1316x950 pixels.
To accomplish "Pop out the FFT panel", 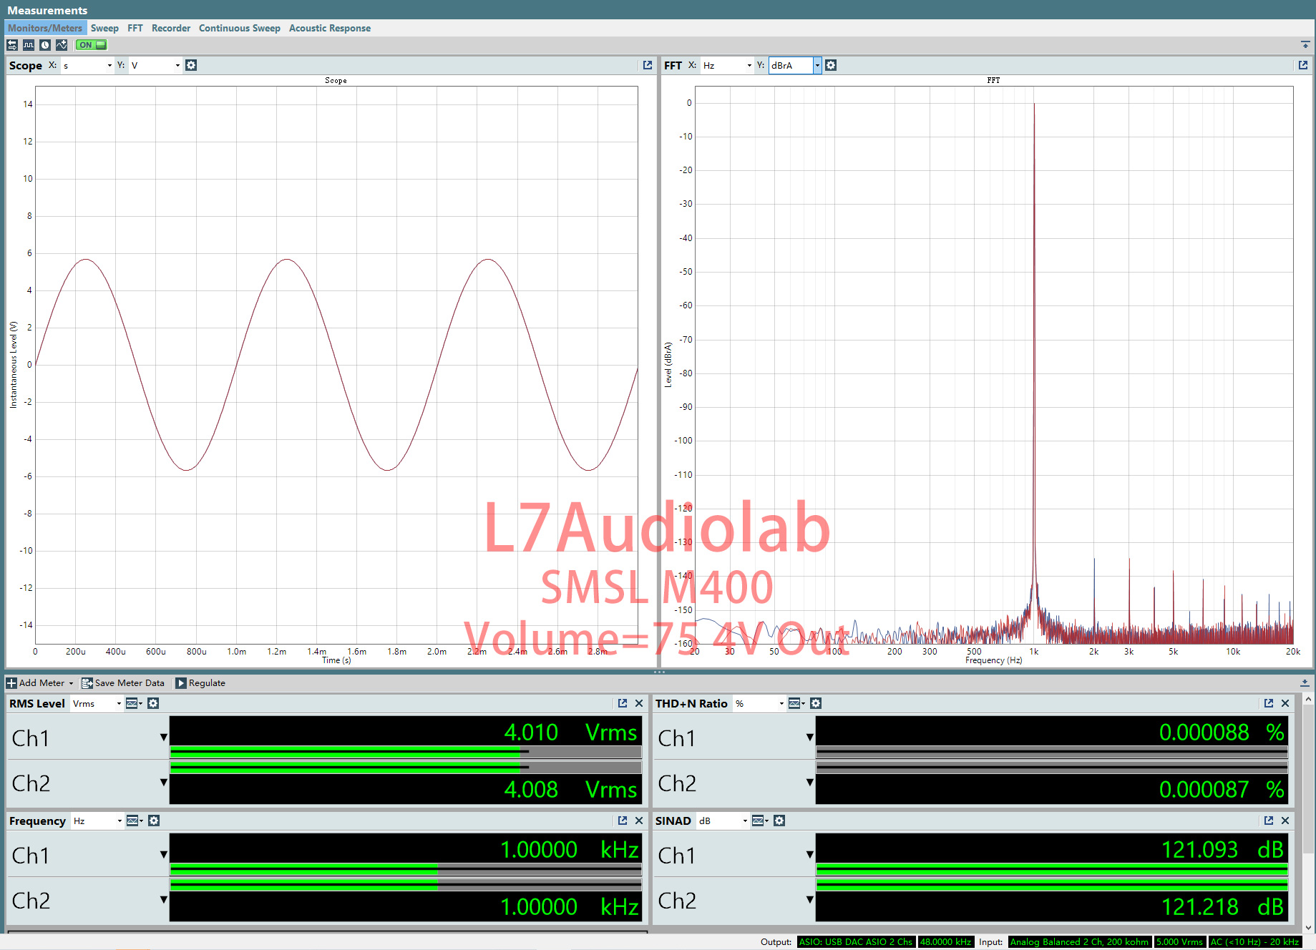I will click(1303, 65).
